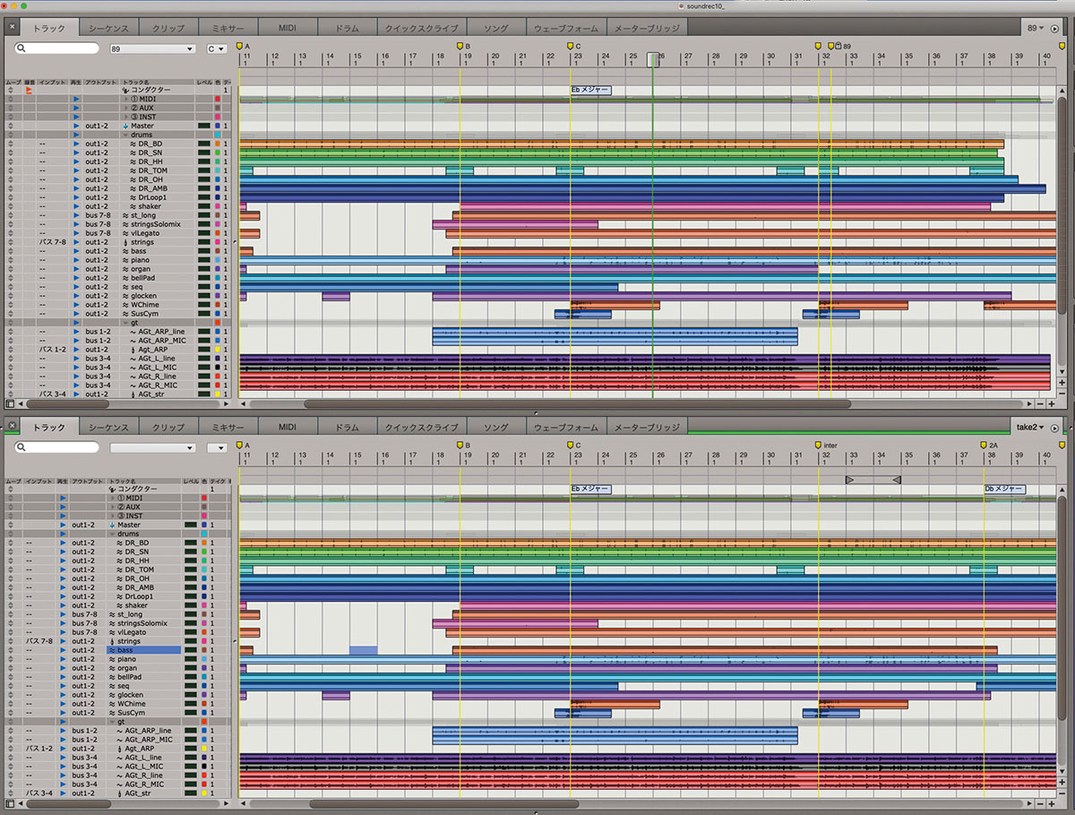This screenshot has width=1075, height=815.
Task: Open the ミキサー tab in 89 window
Action: [x=228, y=28]
